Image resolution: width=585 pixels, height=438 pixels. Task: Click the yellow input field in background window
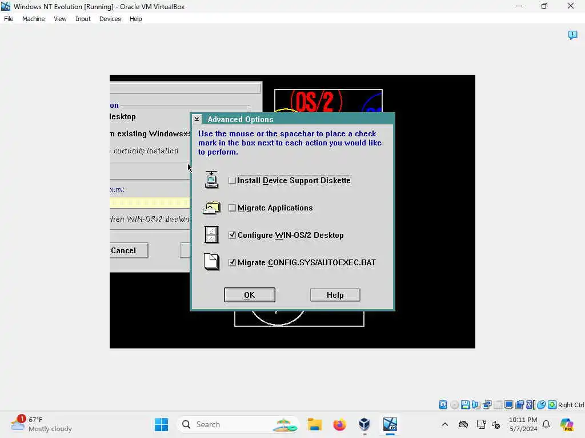(150, 202)
